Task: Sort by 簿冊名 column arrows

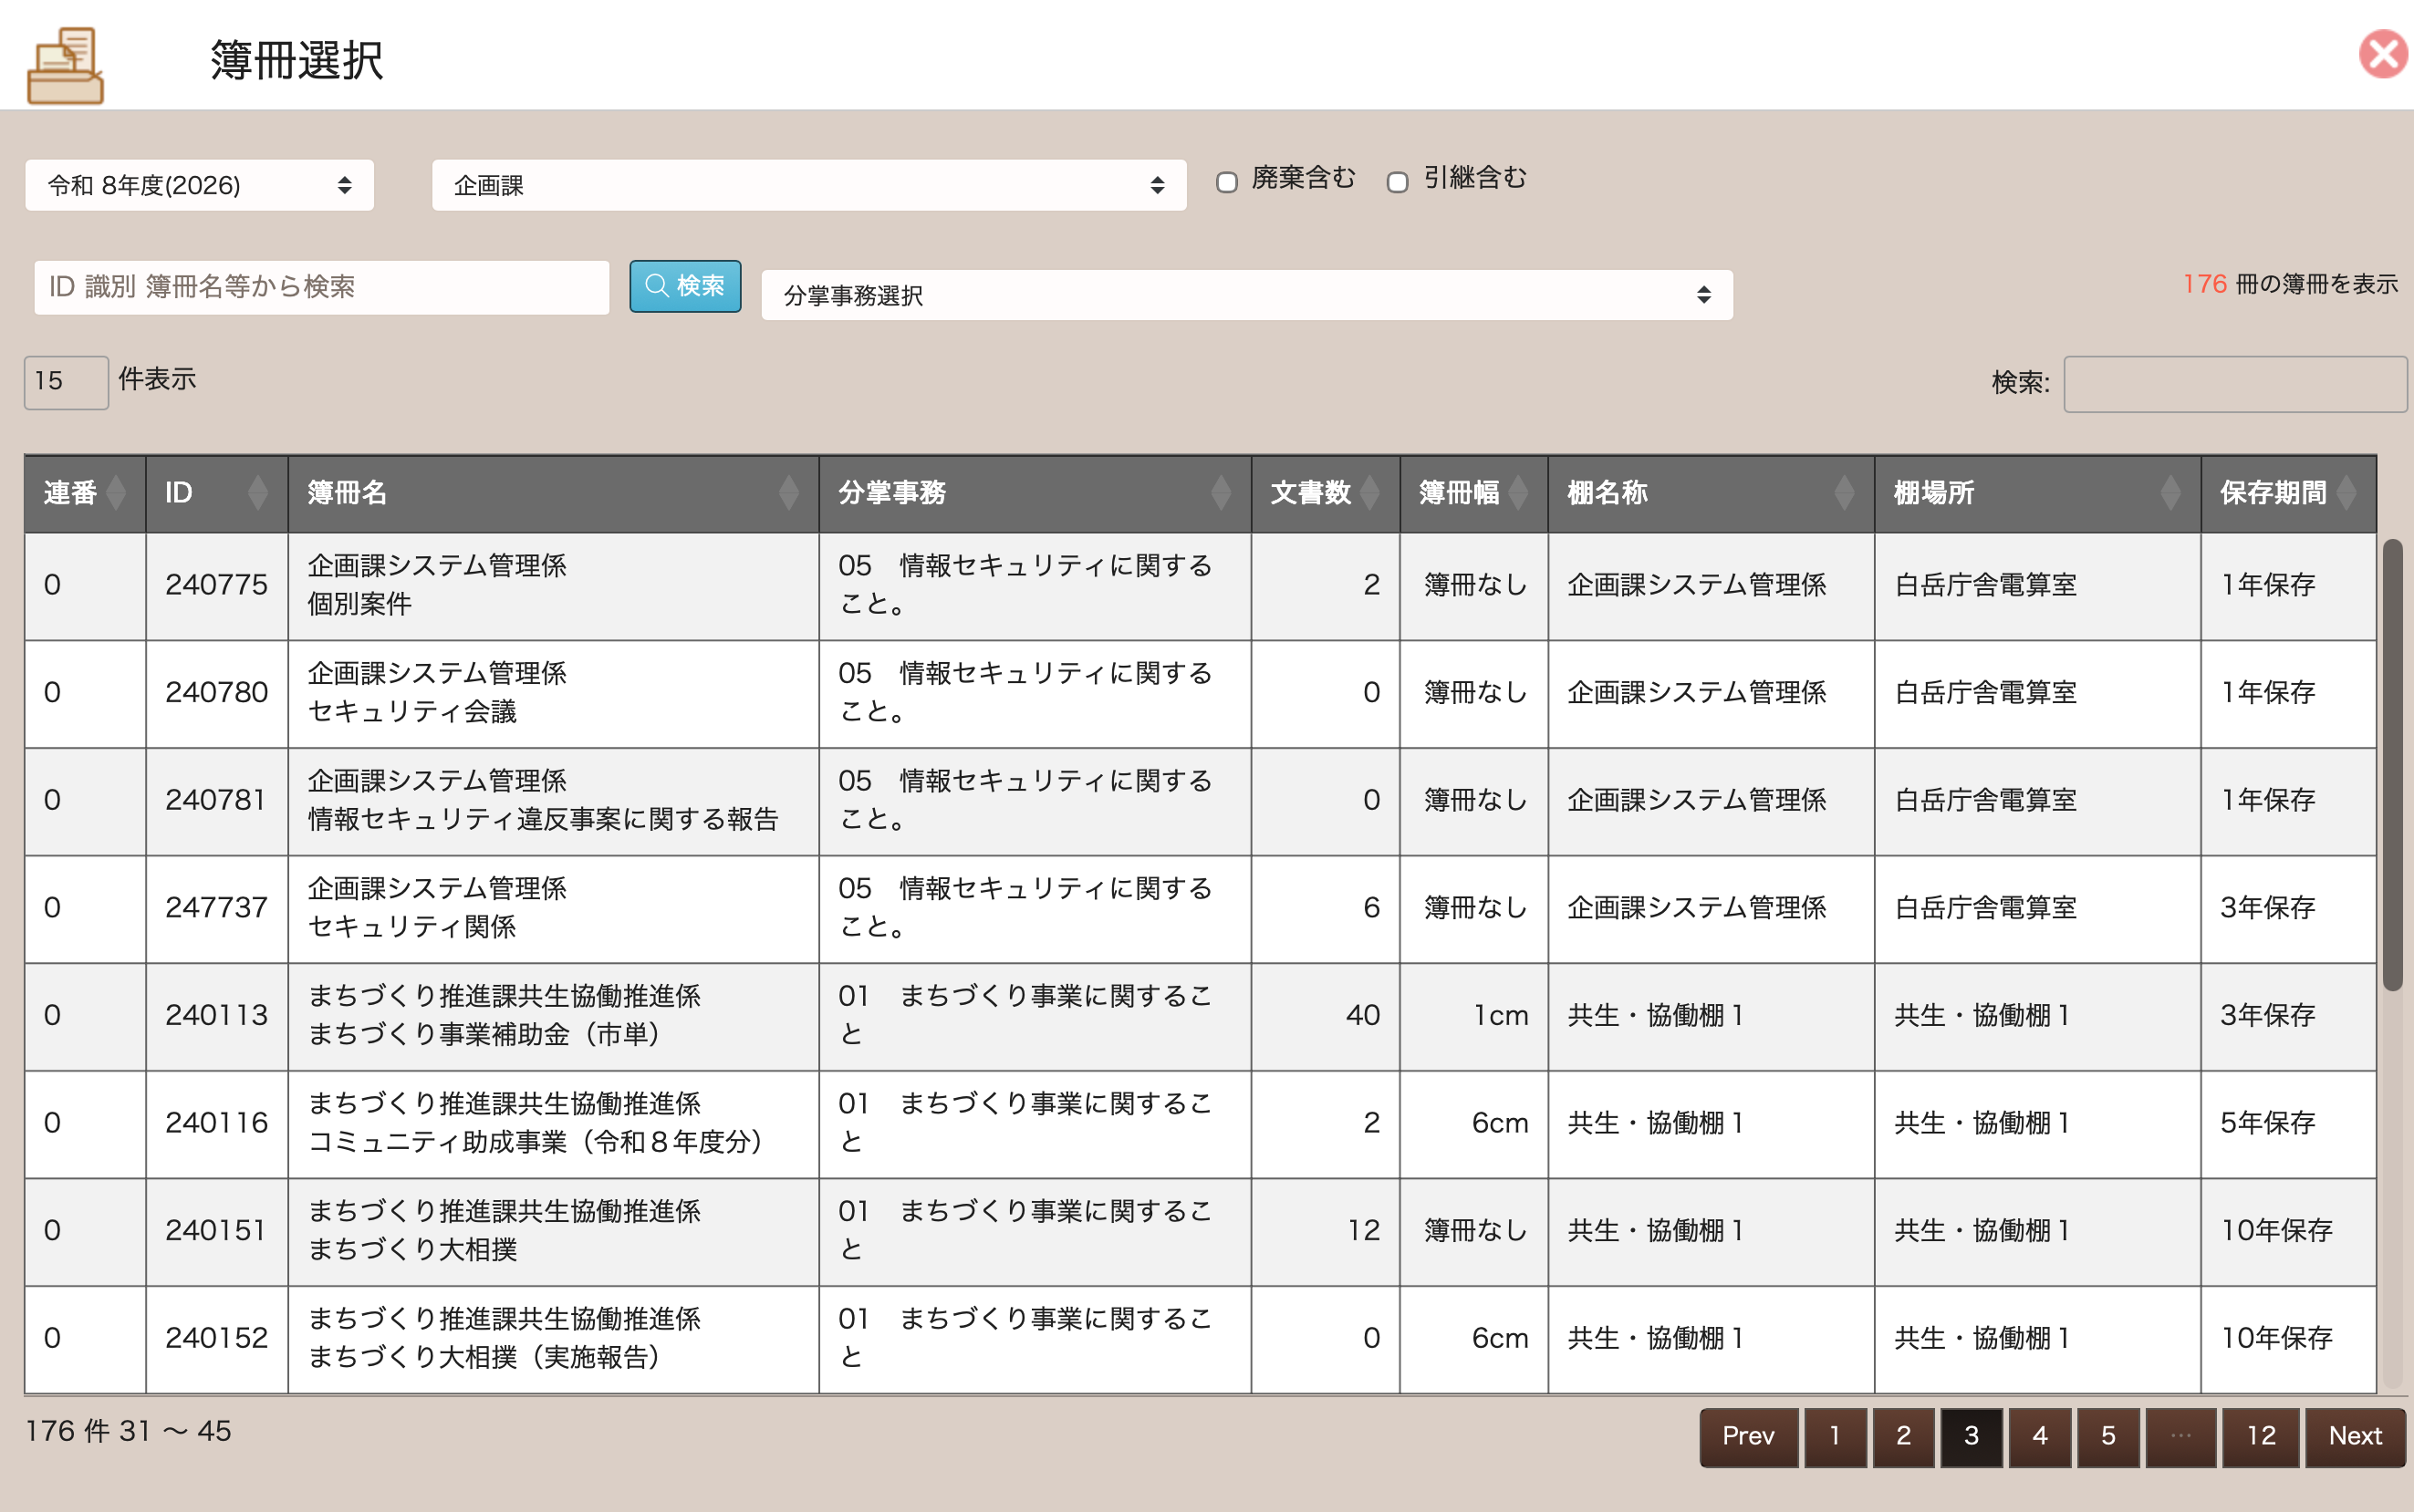Action: (x=788, y=493)
